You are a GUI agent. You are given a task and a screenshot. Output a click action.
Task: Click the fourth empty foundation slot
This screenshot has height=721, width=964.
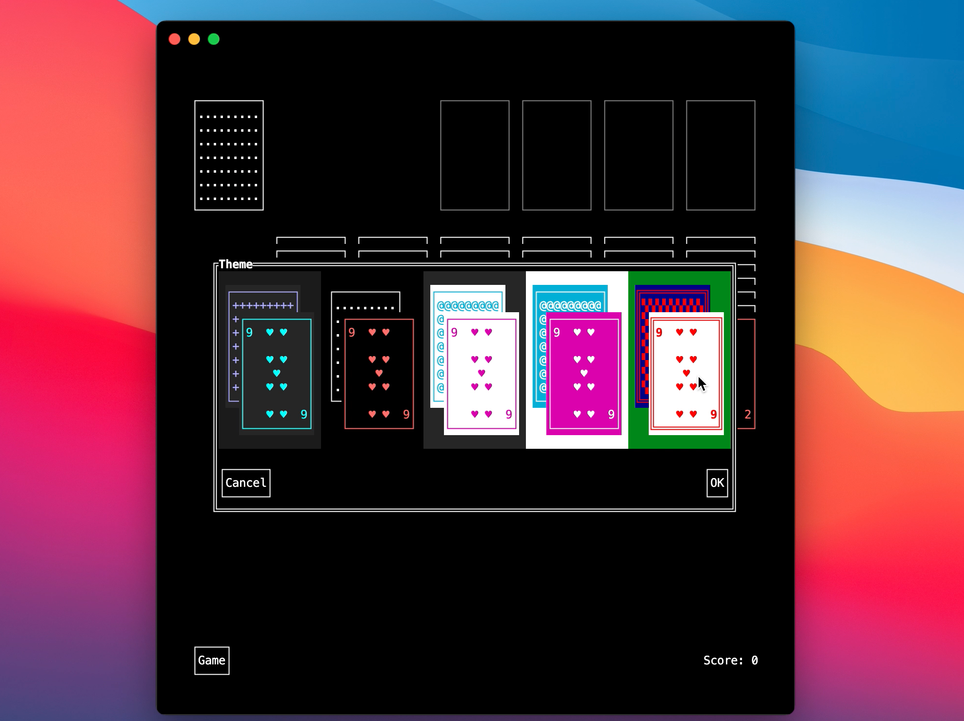pyautogui.click(x=721, y=155)
